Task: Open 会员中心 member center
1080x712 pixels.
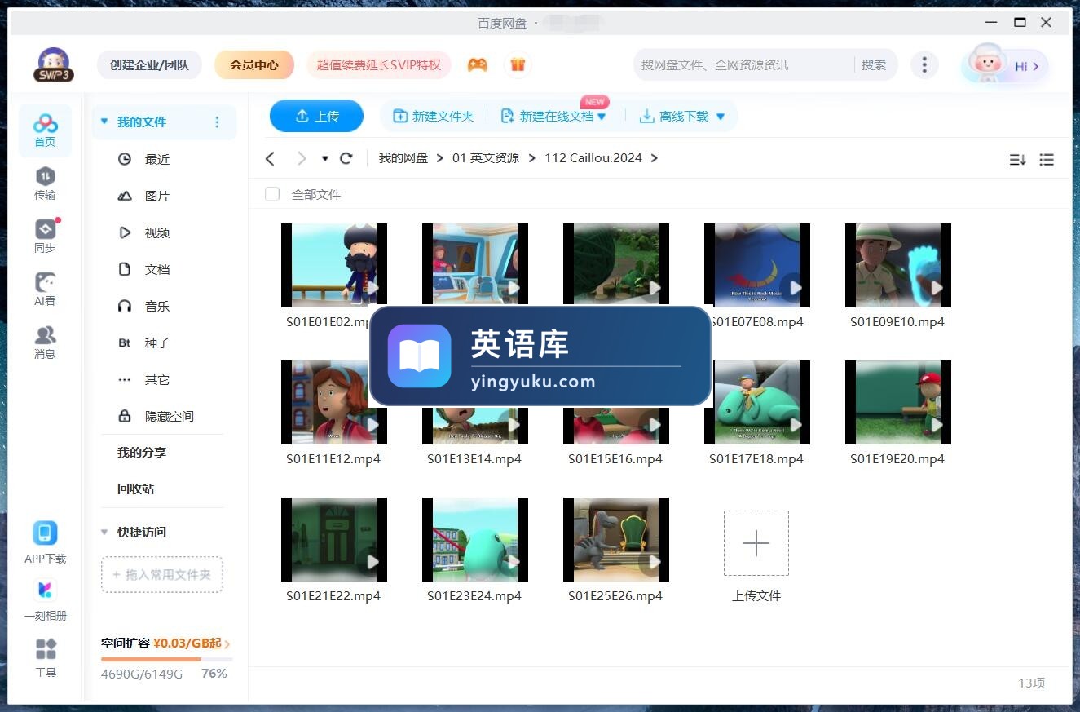Action: tap(254, 64)
